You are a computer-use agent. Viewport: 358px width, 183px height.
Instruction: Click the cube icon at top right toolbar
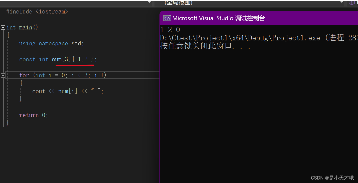pyautogui.click(x=352, y=2)
